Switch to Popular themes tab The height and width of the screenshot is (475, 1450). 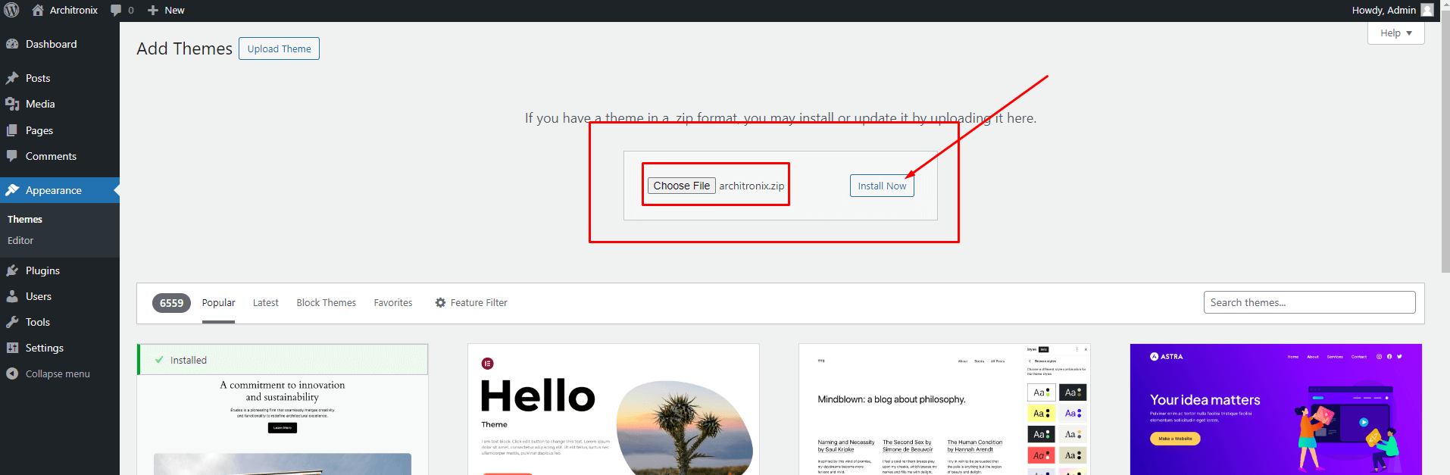[x=218, y=302]
